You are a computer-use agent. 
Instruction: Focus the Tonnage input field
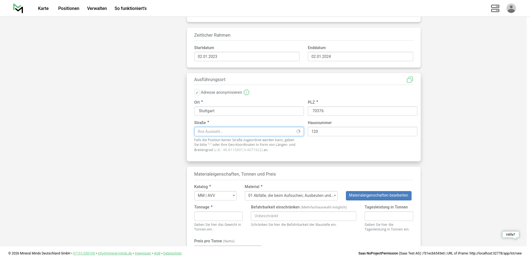[x=218, y=216]
